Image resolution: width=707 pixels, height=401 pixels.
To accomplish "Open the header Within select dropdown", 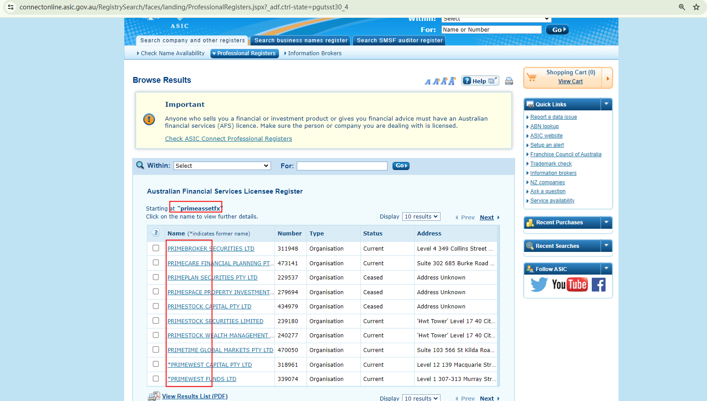I will pos(496,19).
